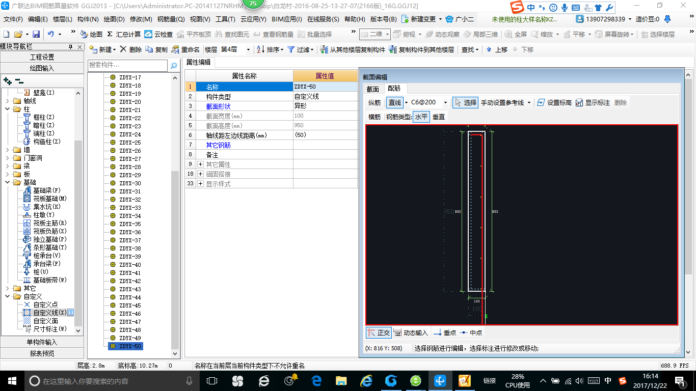
Task: Select 纵筋 rebar option
Action: tap(374, 102)
